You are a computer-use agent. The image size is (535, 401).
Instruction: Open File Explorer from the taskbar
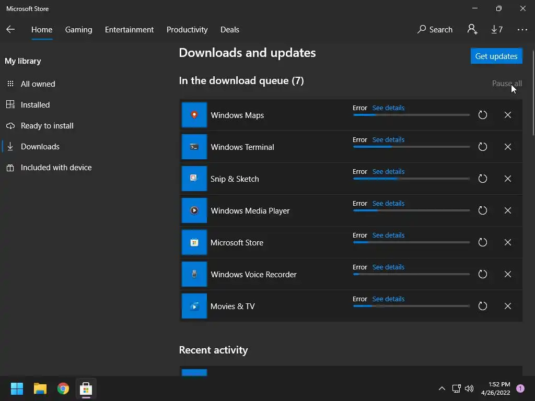tap(40, 388)
